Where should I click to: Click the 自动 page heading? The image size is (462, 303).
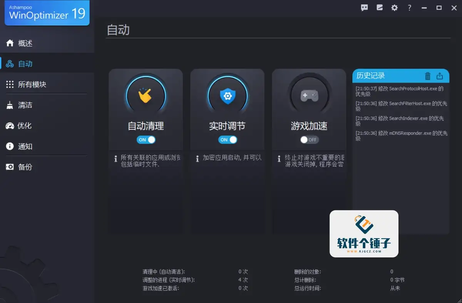(118, 30)
